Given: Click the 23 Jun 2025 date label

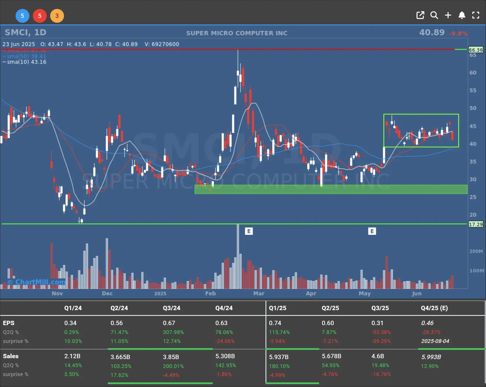Looking at the screenshot, I should click(19, 44).
